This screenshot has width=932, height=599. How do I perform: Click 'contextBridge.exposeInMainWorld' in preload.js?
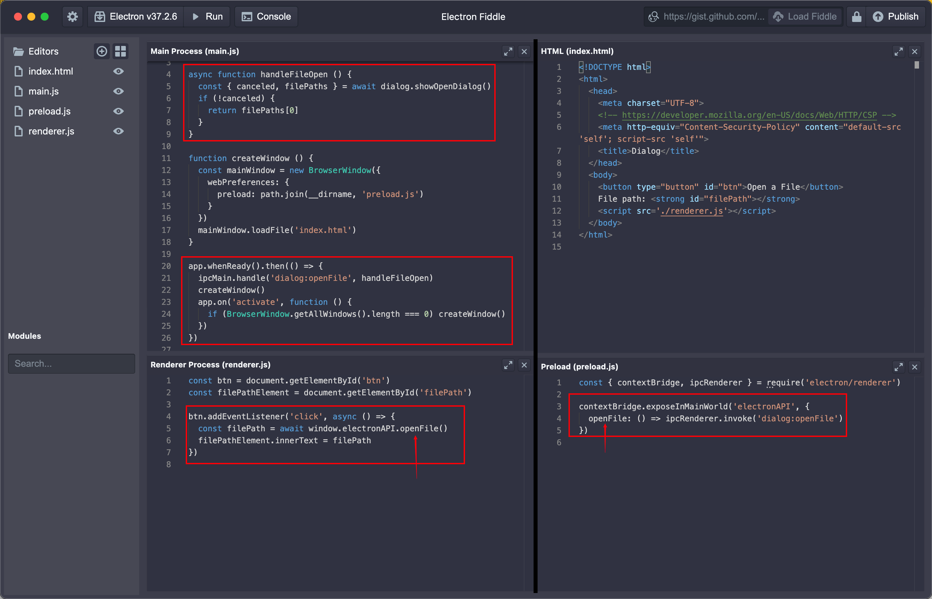pyautogui.click(x=653, y=406)
